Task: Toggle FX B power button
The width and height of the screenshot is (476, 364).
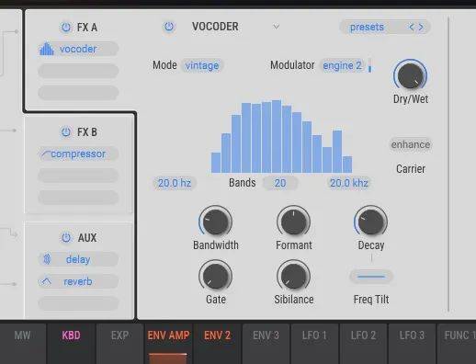Action: [66, 132]
